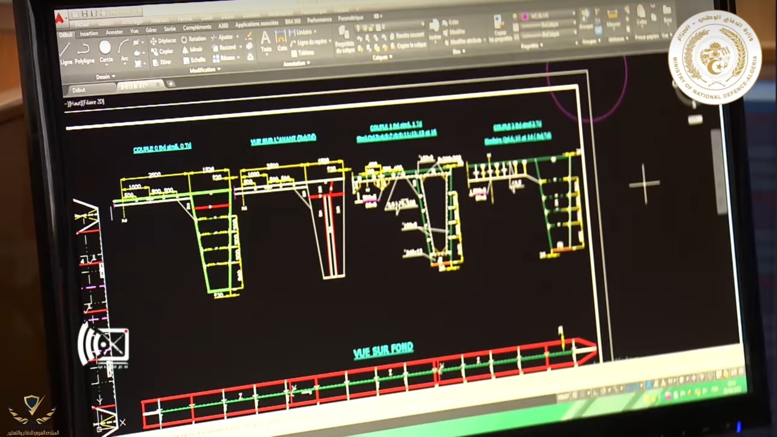
Task: Switch to the Annoter ribbon tab
Action: 114,32
